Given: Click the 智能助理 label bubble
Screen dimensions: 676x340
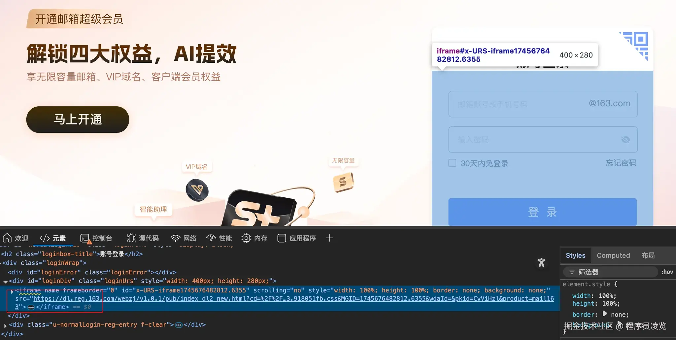Looking at the screenshot, I should (x=153, y=209).
